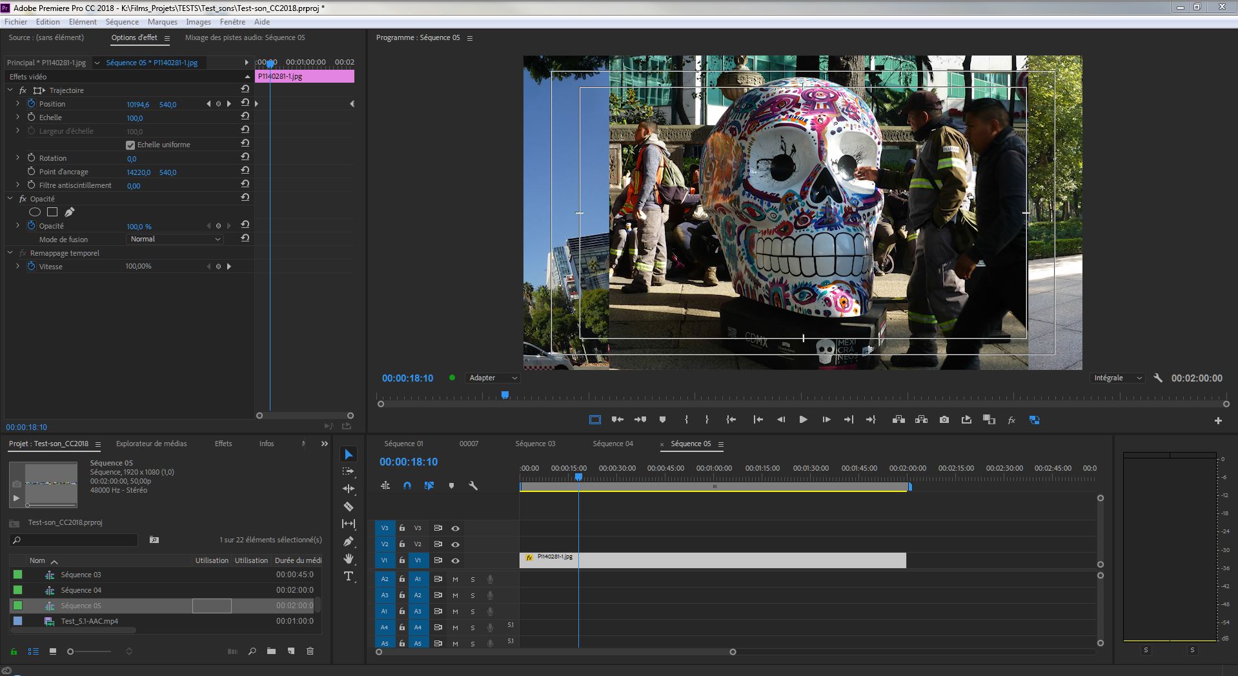This screenshot has height=676, width=1238.
Task: Click the Export Frame camera icon
Action: [x=944, y=420]
